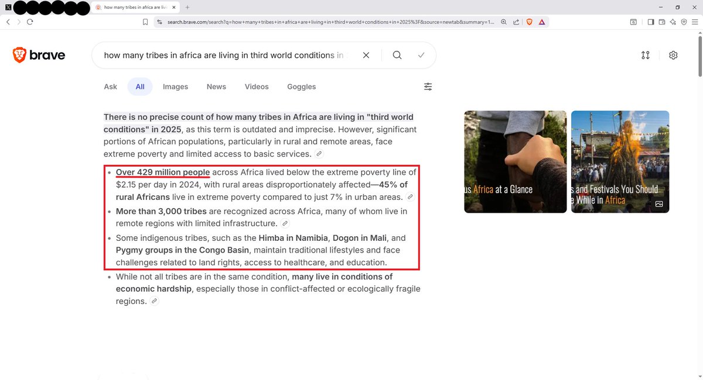This screenshot has height=380, width=703.
Task: Switch to News results
Action: pyautogui.click(x=216, y=87)
